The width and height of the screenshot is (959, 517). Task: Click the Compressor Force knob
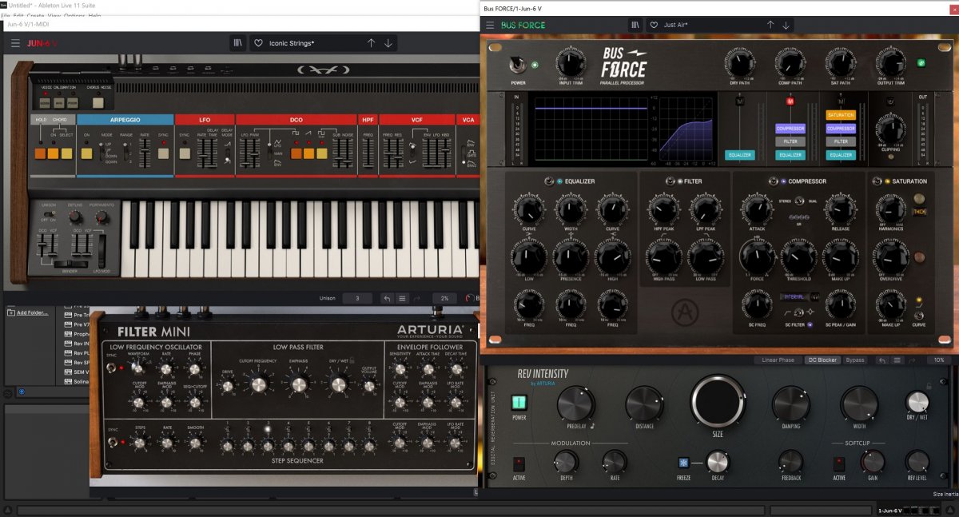click(757, 257)
